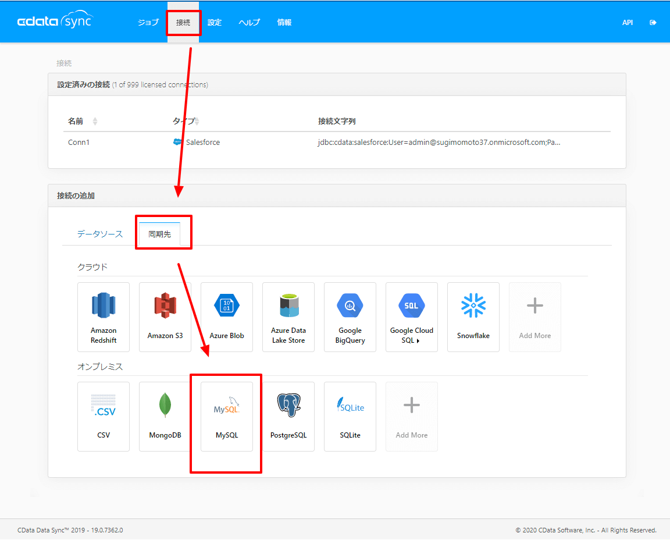
Task: Select the Amazon S3 destination
Action: (x=165, y=317)
